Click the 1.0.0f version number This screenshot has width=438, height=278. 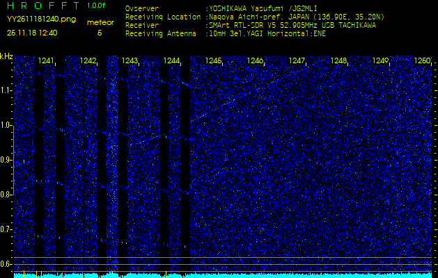coord(97,6)
